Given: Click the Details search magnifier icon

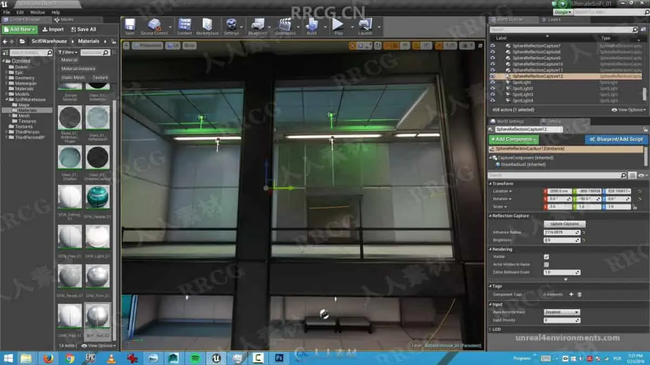Looking at the screenshot, I should [x=623, y=175].
